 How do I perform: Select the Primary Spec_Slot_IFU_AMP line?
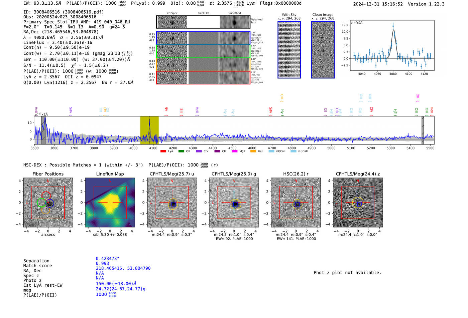pos(77,22)
